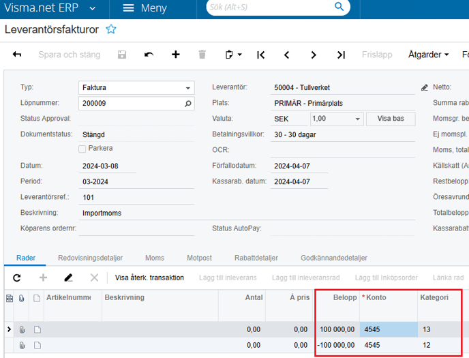Viewport: 469px width, 358px height.
Task: Click Lägg till inleveransrad button
Action: click(305, 278)
